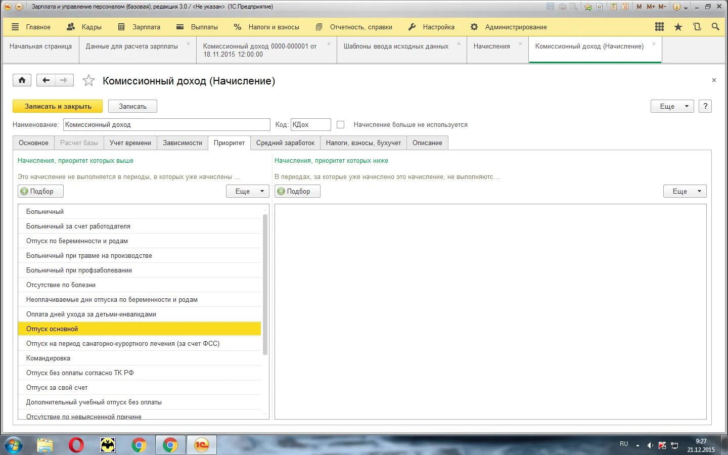Screen dimensions: 728x455
Task: Open Windows Explorer from the taskbar
Action: pyautogui.click(x=45, y=445)
